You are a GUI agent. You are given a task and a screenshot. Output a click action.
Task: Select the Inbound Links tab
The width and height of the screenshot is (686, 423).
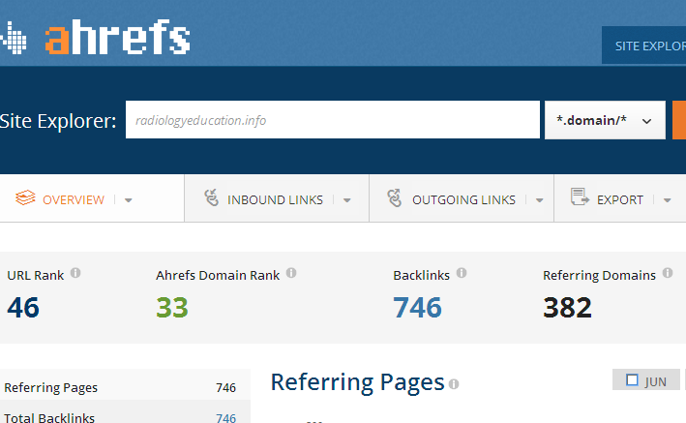275,200
